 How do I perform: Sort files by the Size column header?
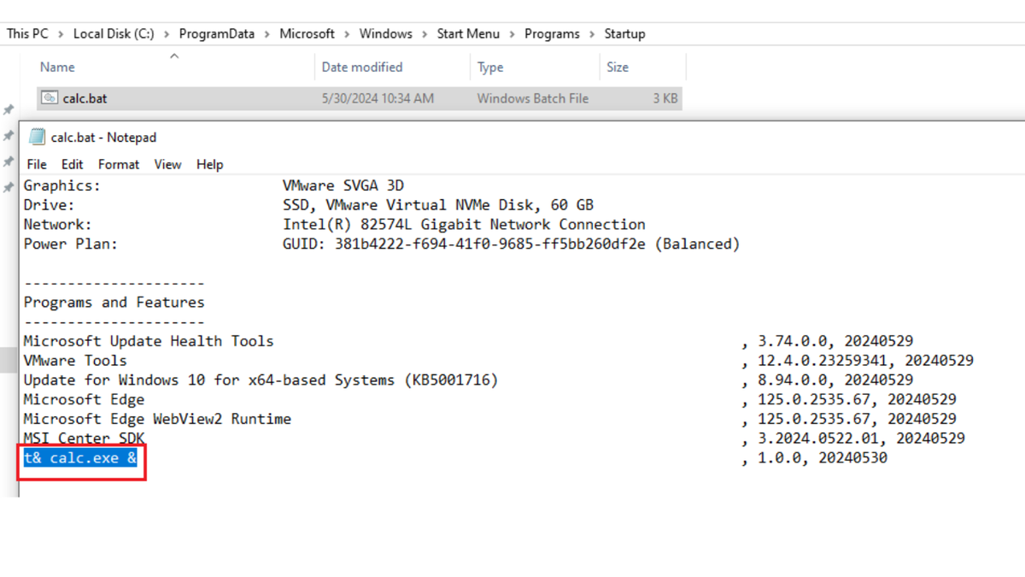click(x=617, y=68)
